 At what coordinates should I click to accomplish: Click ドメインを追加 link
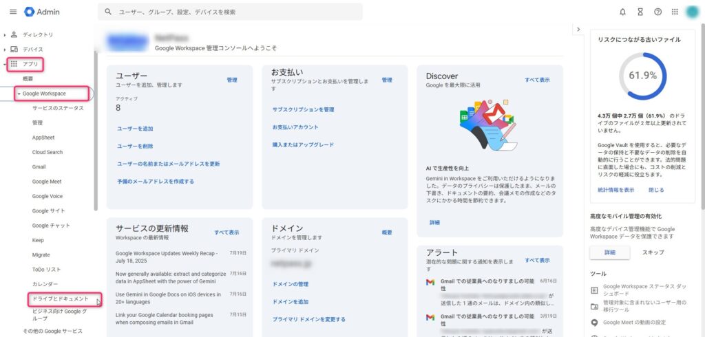291,302
